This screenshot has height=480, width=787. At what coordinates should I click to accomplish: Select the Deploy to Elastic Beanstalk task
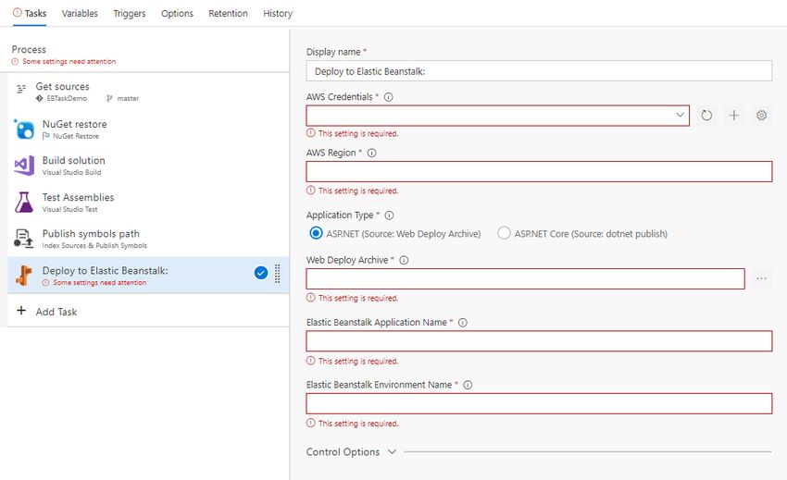tap(148, 276)
